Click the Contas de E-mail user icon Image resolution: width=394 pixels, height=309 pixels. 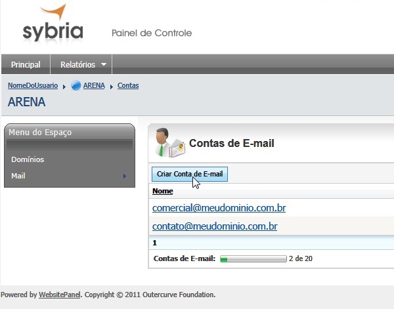tap(167, 142)
